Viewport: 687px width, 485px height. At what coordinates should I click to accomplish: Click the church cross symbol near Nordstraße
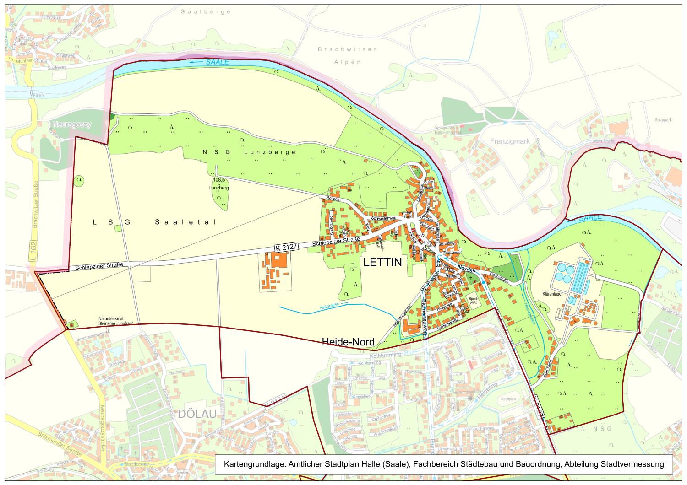(470, 278)
